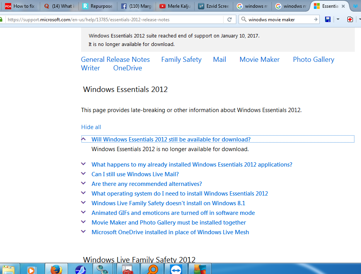
Task: Click 'Will Windows Essentials 2012 still be available' link
Action: [171, 140]
